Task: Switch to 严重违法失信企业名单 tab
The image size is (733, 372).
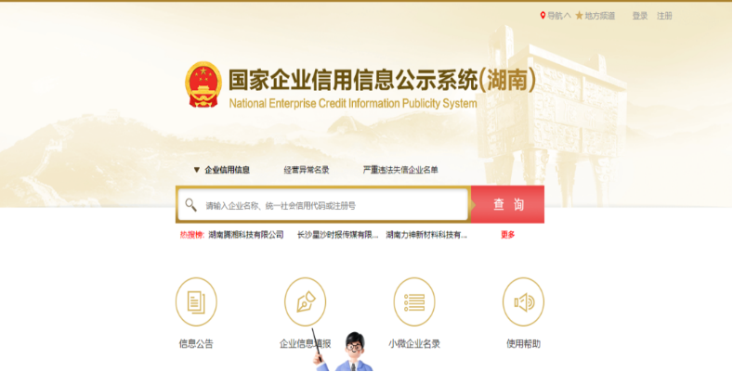Action: pos(400,170)
